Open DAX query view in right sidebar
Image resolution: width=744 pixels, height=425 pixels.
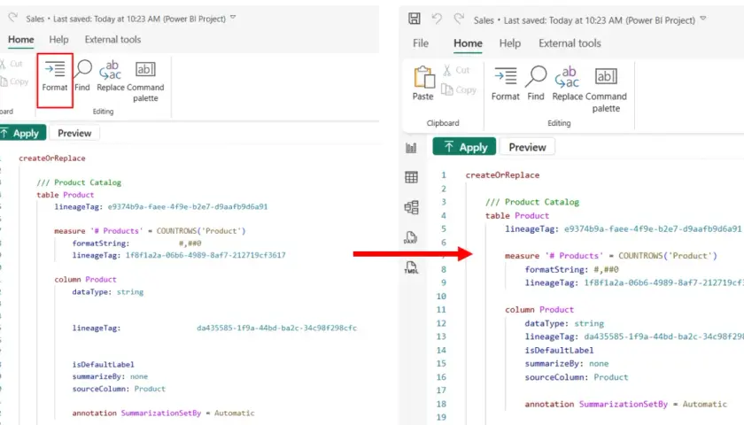(x=410, y=237)
